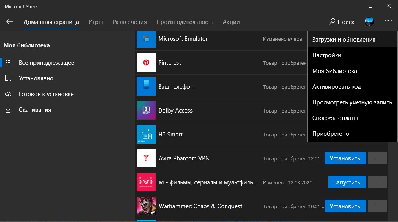Click the Warhammer: Chaos & Conquest title
The height and width of the screenshot is (222, 398).
click(200, 206)
